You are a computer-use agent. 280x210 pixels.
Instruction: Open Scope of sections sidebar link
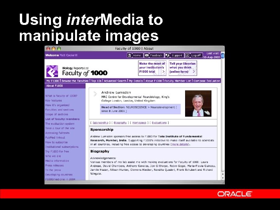[x=57, y=114]
